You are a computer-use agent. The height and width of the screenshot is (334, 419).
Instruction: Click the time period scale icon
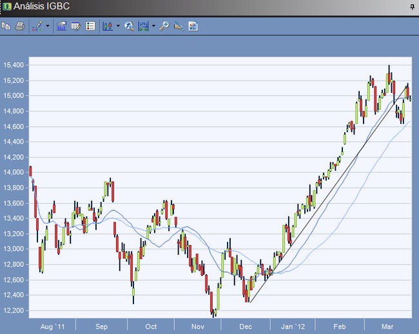143,26
